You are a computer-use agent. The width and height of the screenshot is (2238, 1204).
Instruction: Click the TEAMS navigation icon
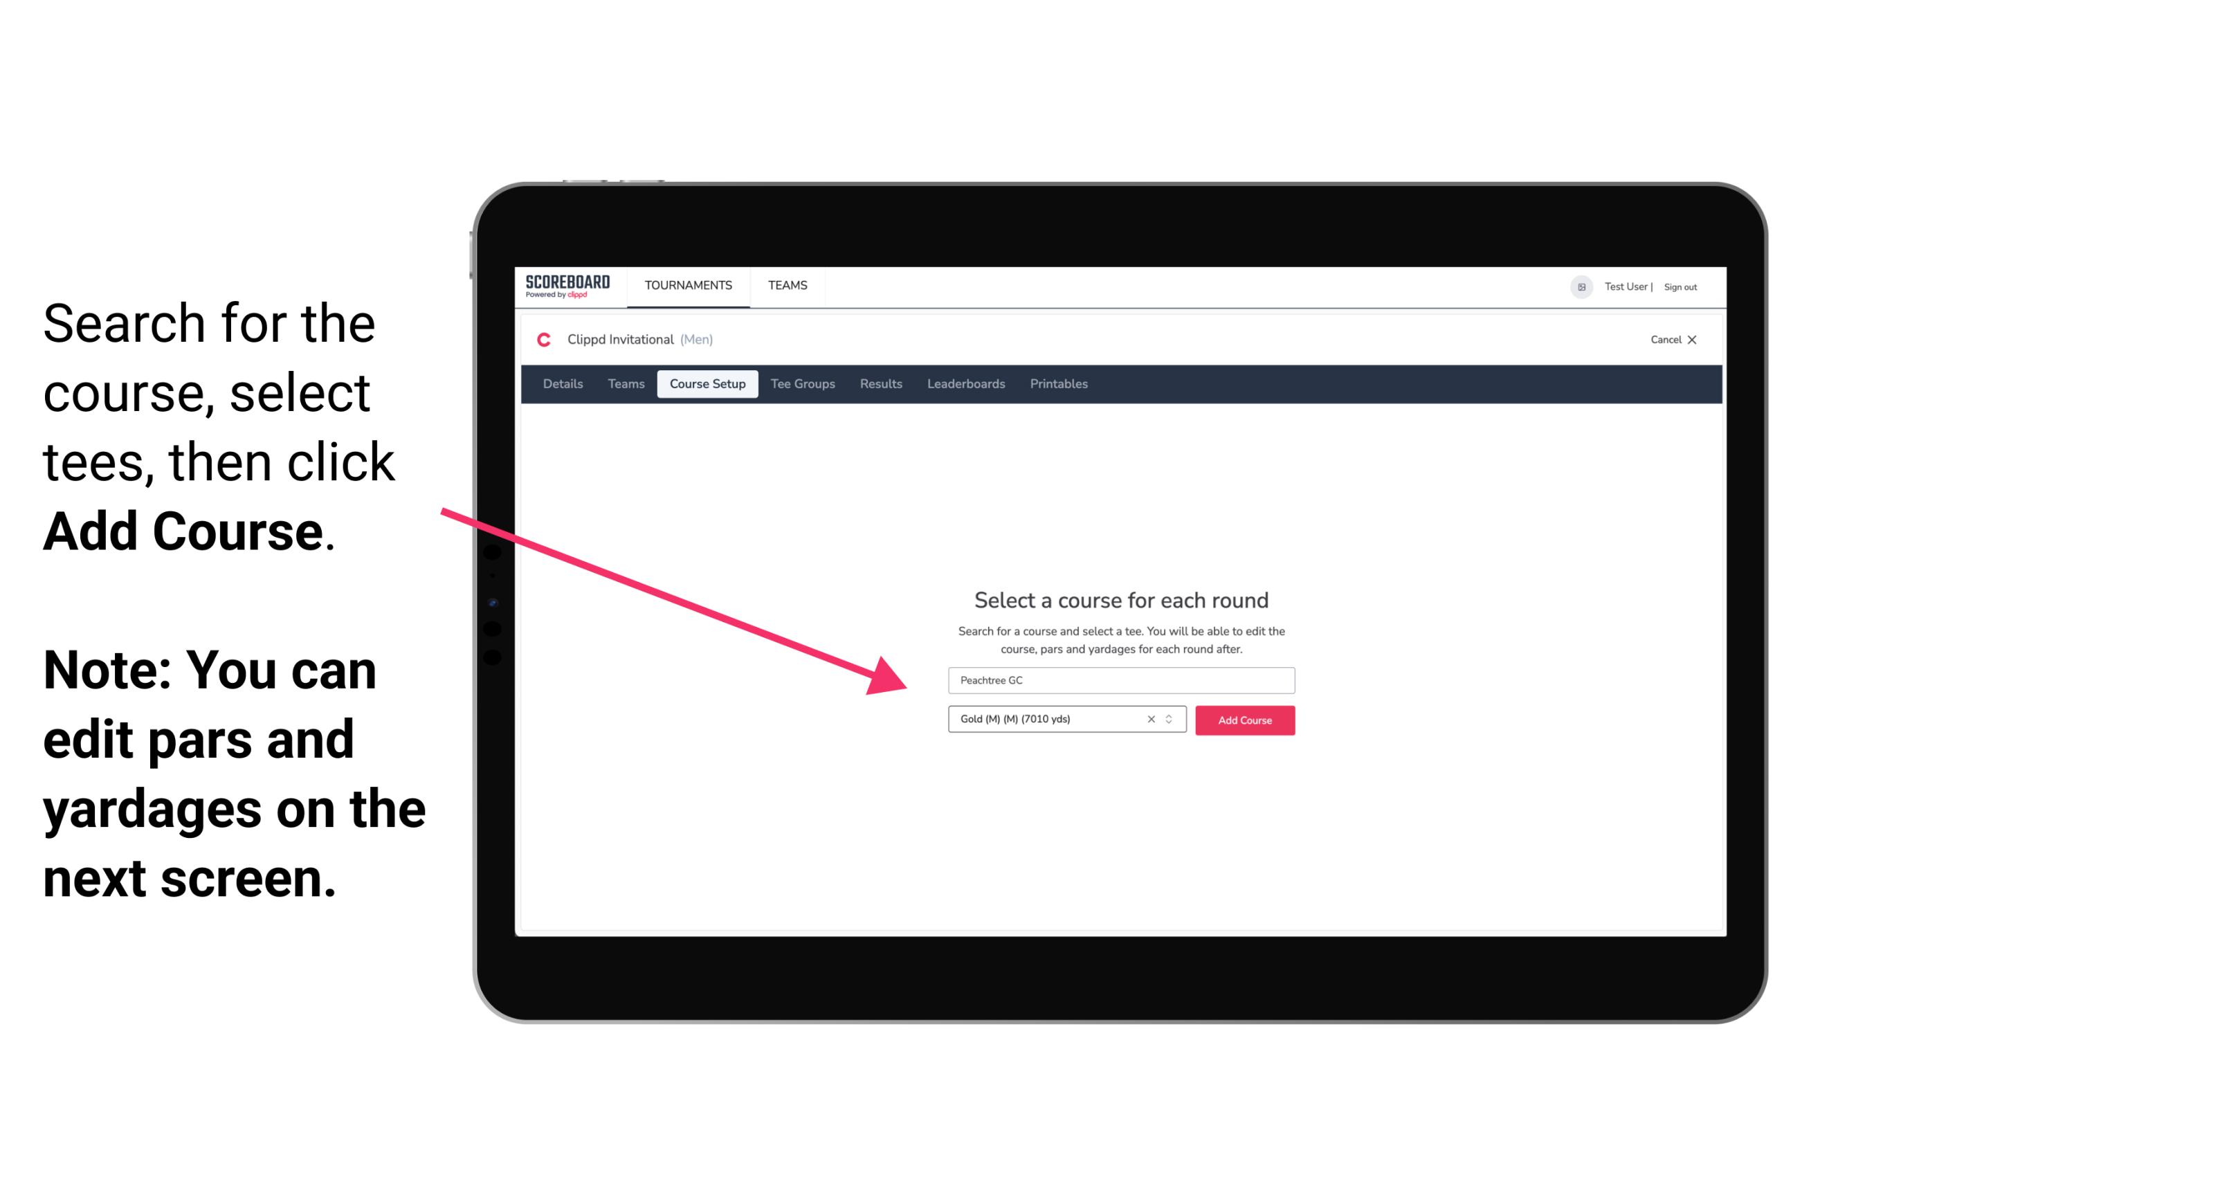pos(787,284)
